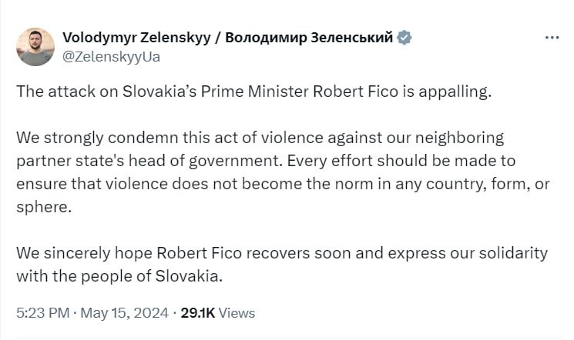Click the 5:23 PM timestamp

coord(42,313)
